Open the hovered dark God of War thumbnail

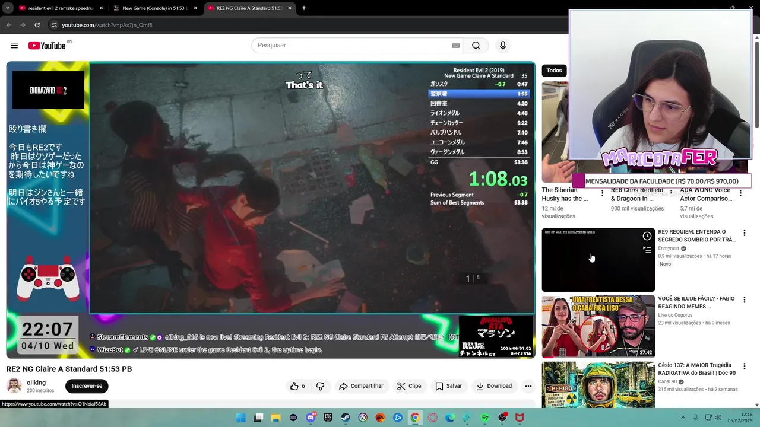coord(598,260)
